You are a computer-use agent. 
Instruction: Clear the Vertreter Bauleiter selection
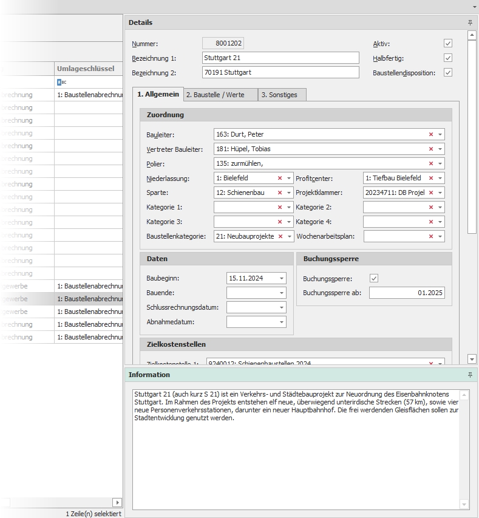coord(431,149)
